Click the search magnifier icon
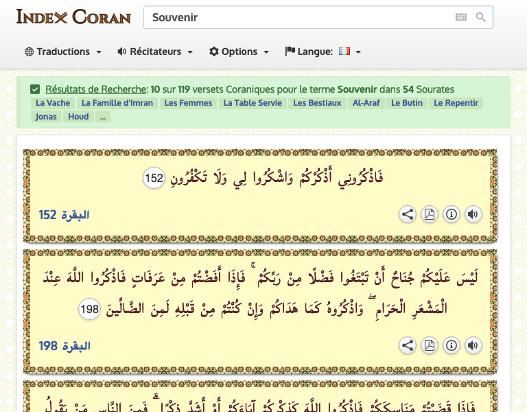 coord(481,18)
